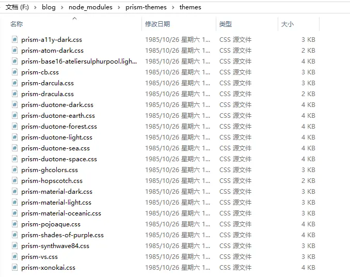The height and width of the screenshot is (277, 350).
Task: Click the themes breadcrumb segment
Action: [x=190, y=7]
